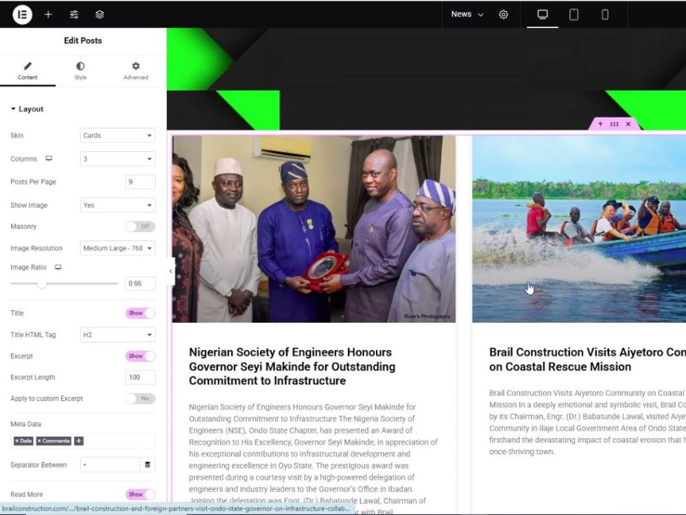The image size is (686, 515).
Task: Open Site Settings sliders icon
Action: 74,14
